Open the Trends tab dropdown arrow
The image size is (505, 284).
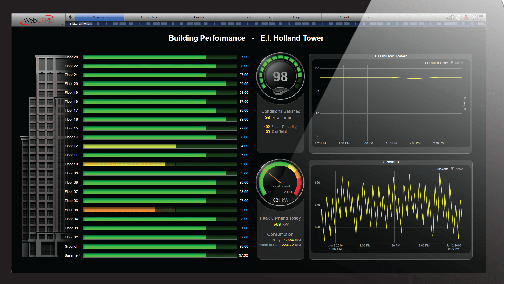point(270,17)
